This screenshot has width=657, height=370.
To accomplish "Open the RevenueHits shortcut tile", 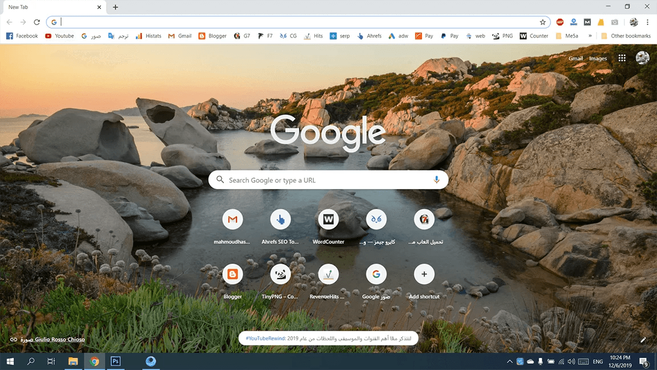I will point(328,281).
